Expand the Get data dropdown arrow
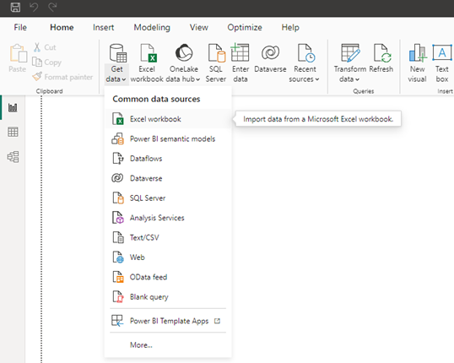 click(x=124, y=79)
